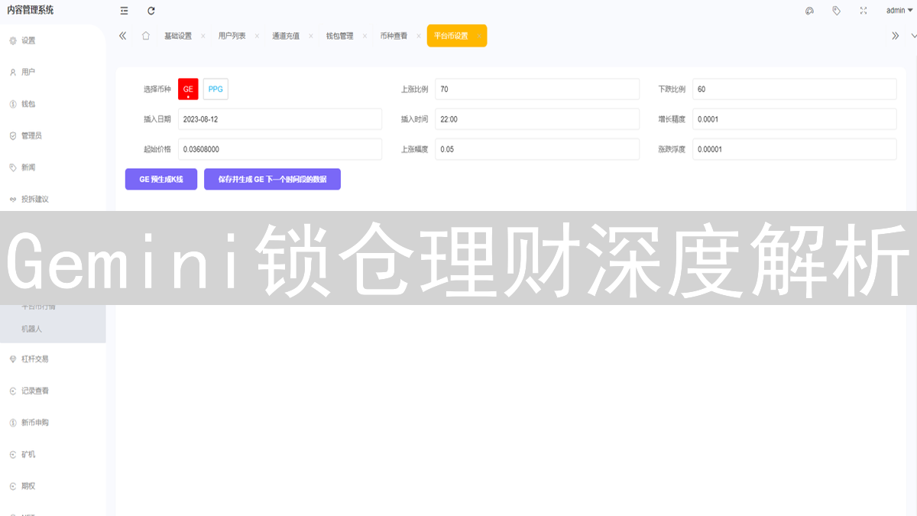Click the tag icon in the header

click(x=837, y=11)
